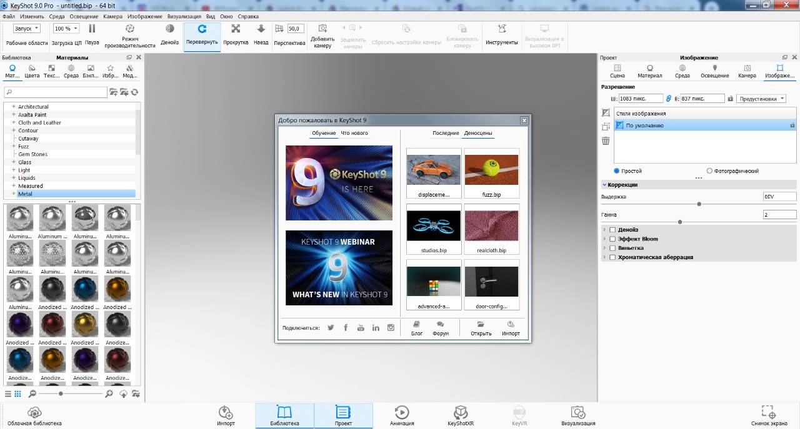Click the Pause (Пауза) toolbar icon

pos(92,29)
